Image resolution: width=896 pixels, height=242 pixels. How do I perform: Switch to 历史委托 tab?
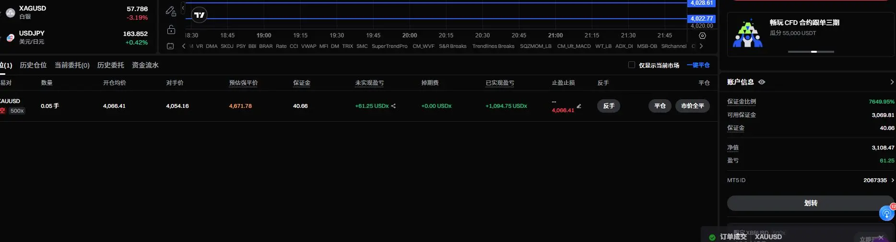coord(110,65)
